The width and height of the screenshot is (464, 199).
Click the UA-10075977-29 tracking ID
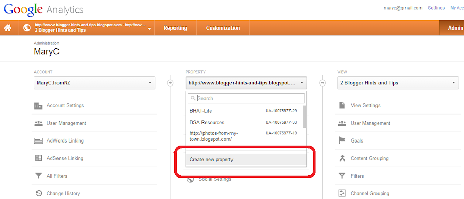(281, 111)
